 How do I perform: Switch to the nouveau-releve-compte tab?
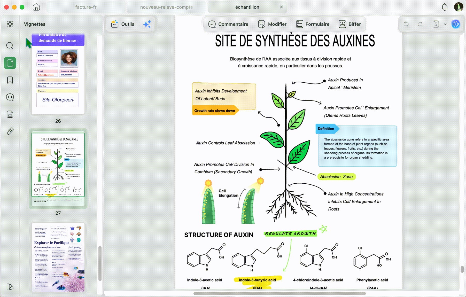pyautogui.click(x=166, y=7)
